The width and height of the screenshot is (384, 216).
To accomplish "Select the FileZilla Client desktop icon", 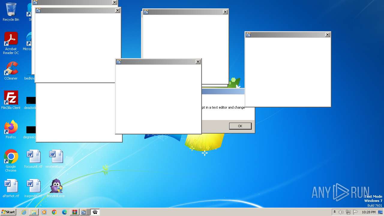I will click(11, 100).
